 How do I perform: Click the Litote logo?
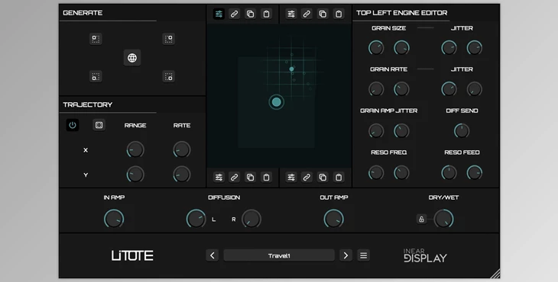coord(132,255)
